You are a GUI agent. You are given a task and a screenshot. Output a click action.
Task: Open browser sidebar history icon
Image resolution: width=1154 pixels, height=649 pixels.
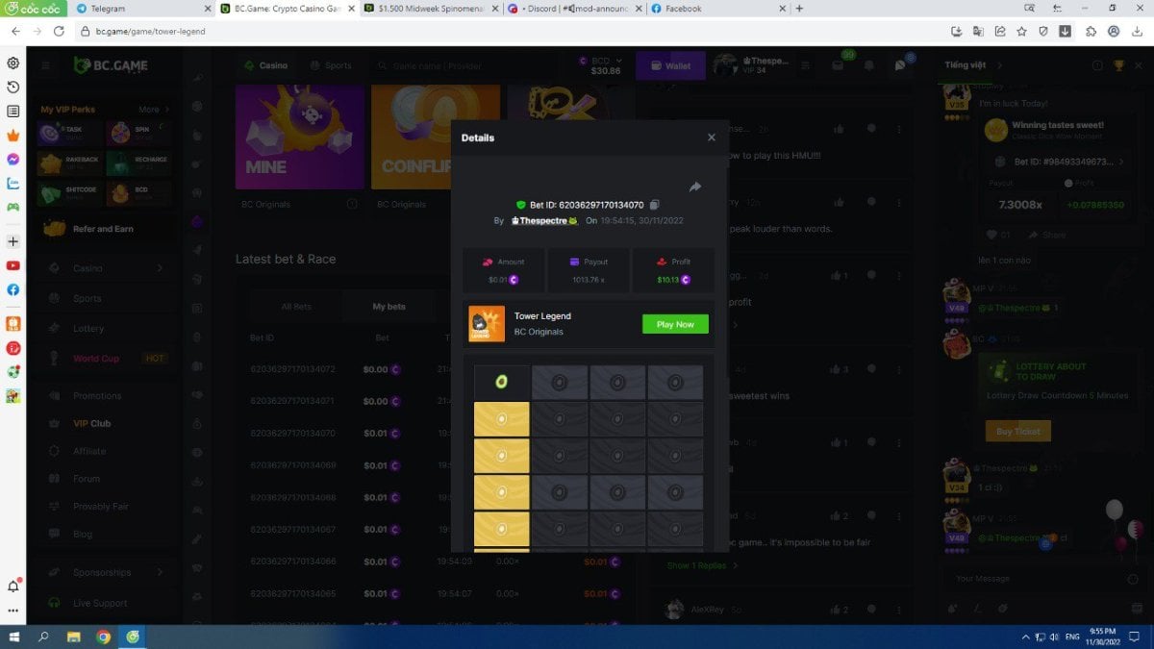click(13, 87)
